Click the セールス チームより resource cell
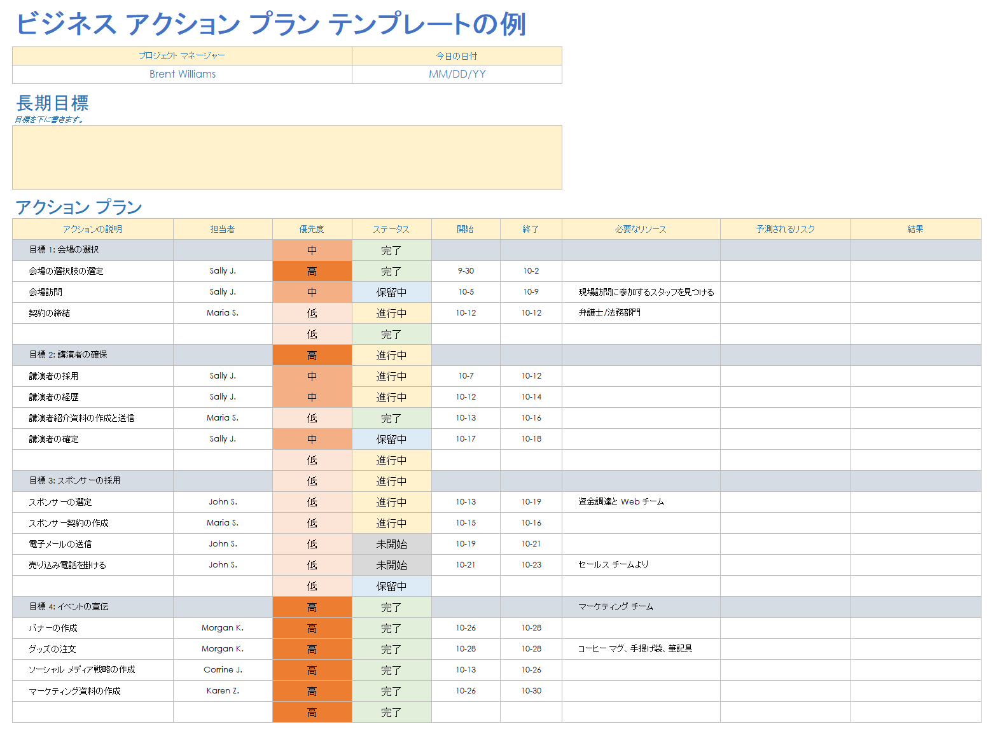 tap(641, 565)
